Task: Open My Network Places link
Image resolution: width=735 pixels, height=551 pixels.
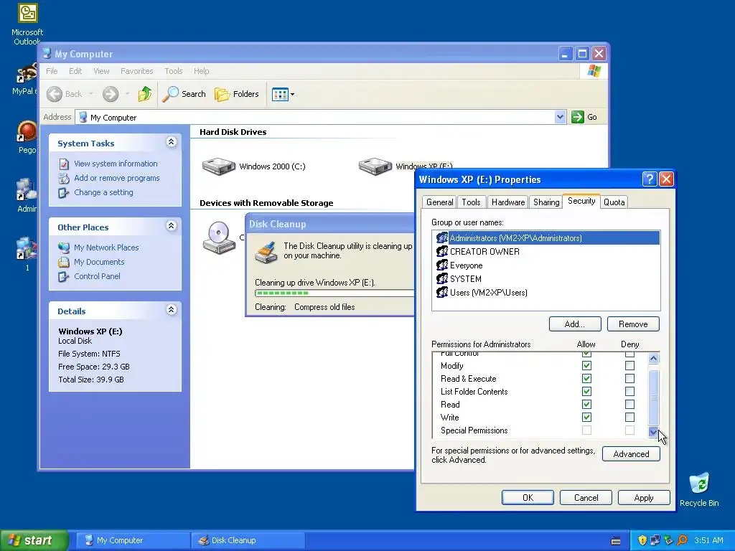Action: (106, 248)
